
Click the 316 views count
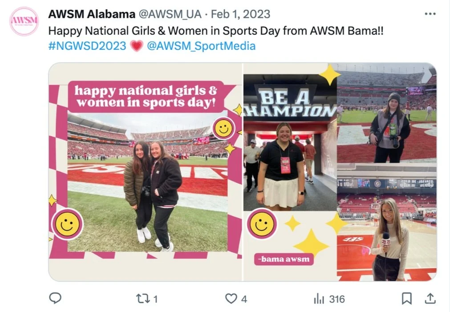(x=337, y=300)
